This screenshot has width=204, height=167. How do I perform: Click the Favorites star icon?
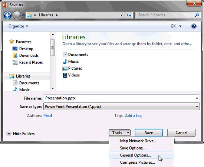[11, 42]
